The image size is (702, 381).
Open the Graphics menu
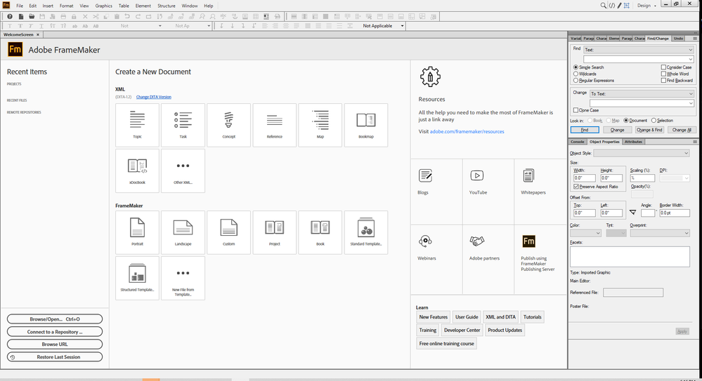point(103,6)
